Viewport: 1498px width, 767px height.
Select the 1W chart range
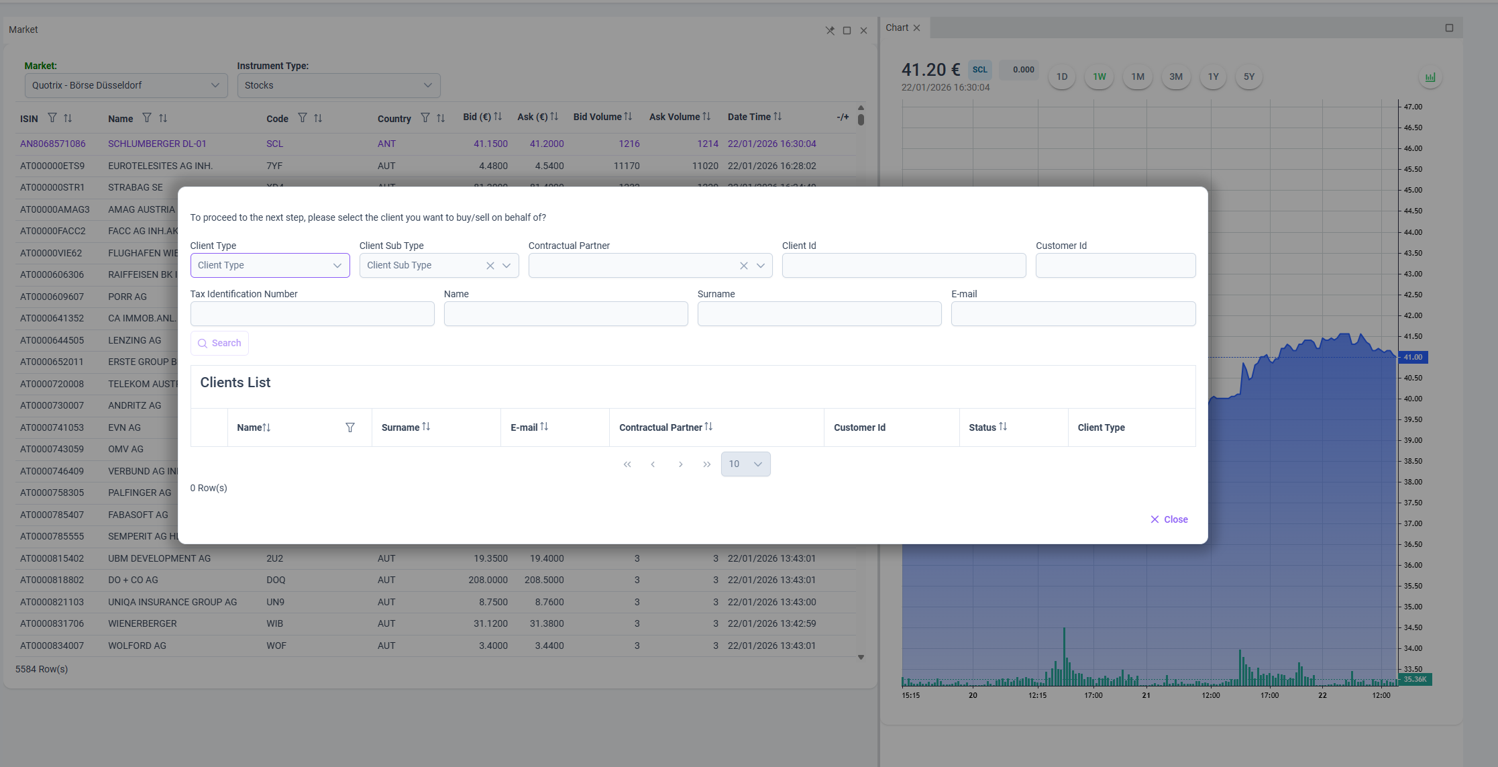pos(1100,76)
